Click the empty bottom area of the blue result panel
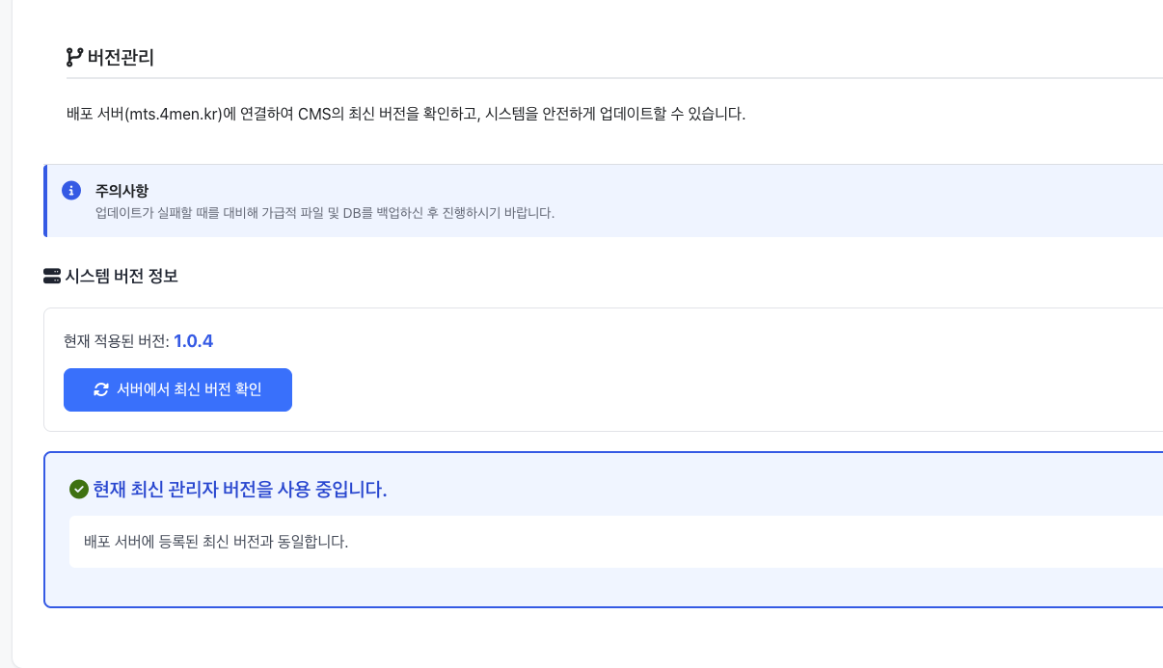Viewport: 1163px width, 668px height. point(579,587)
